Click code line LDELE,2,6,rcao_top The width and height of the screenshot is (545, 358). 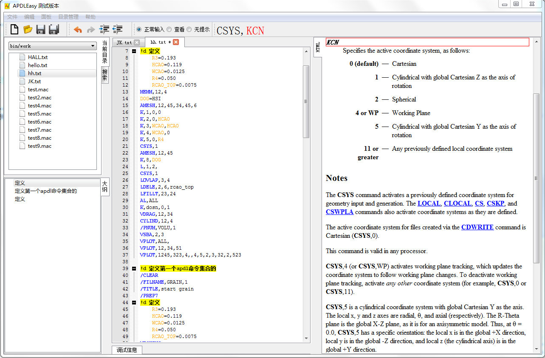click(167, 187)
